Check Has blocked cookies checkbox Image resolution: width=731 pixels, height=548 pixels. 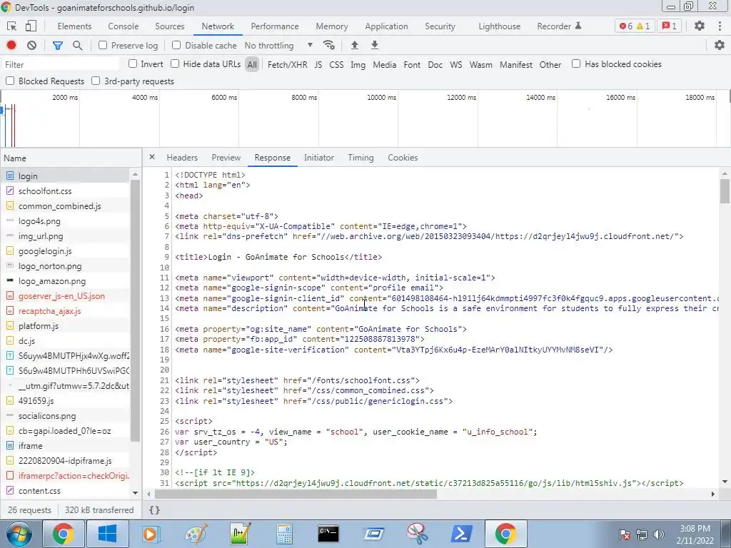(576, 64)
